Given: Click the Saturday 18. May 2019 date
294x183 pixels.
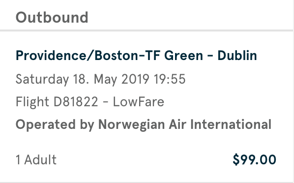Looking at the screenshot, I should coord(83,79).
